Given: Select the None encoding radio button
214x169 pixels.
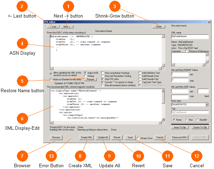Looking at the screenshot, I should coord(174,120).
